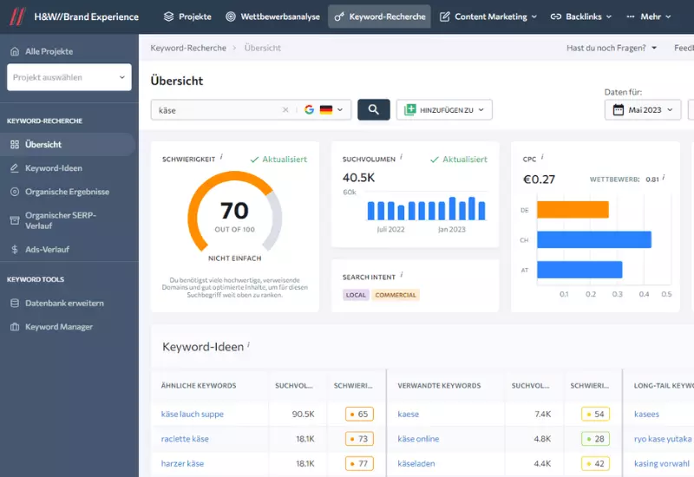Image resolution: width=694 pixels, height=477 pixels.
Task: Click the Keyword-Recherche key icon
Action: [x=339, y=16]
